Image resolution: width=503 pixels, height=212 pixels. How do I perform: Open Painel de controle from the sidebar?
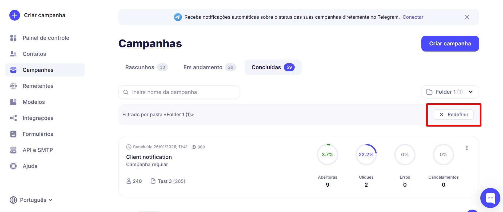point(46,38)
